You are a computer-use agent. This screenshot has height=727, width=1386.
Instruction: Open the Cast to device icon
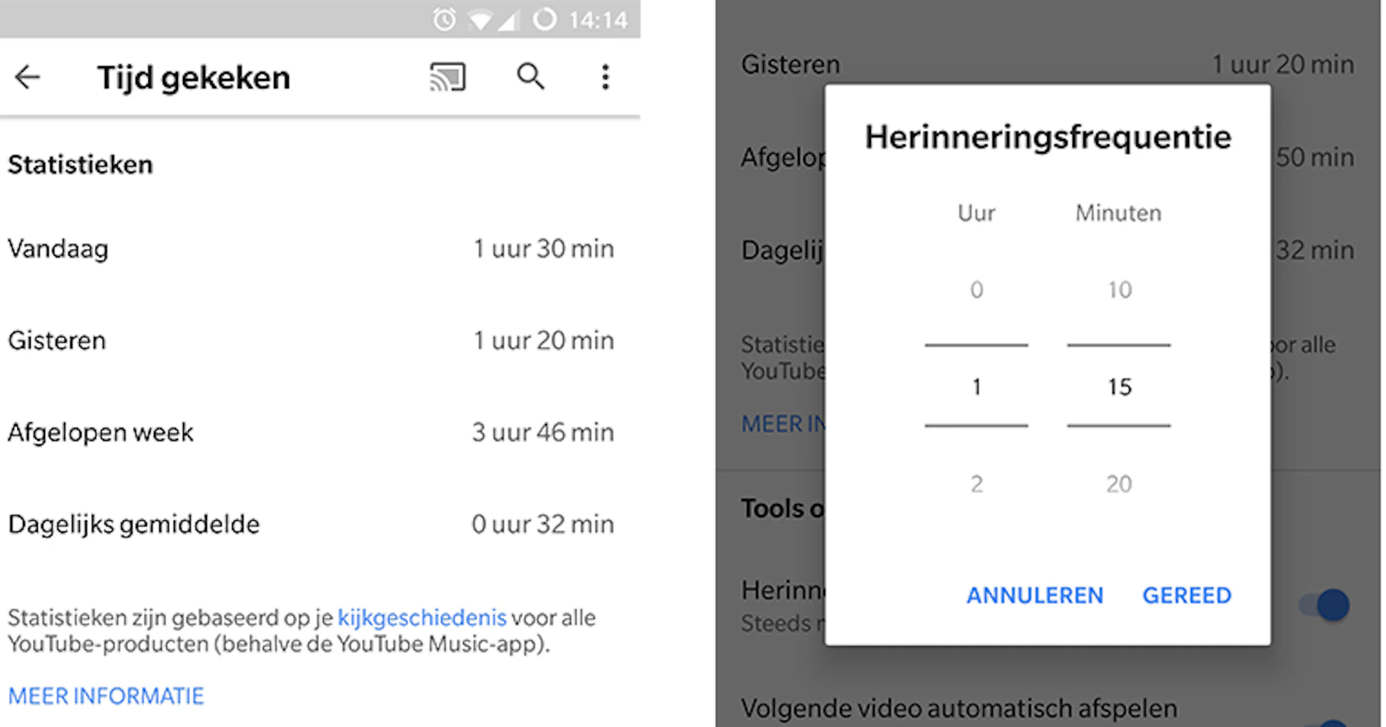point(448,77)
